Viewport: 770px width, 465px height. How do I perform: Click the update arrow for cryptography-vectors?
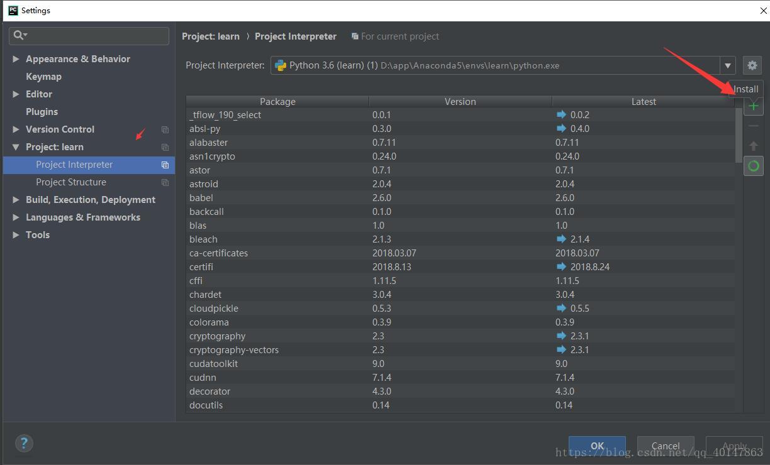561,349
